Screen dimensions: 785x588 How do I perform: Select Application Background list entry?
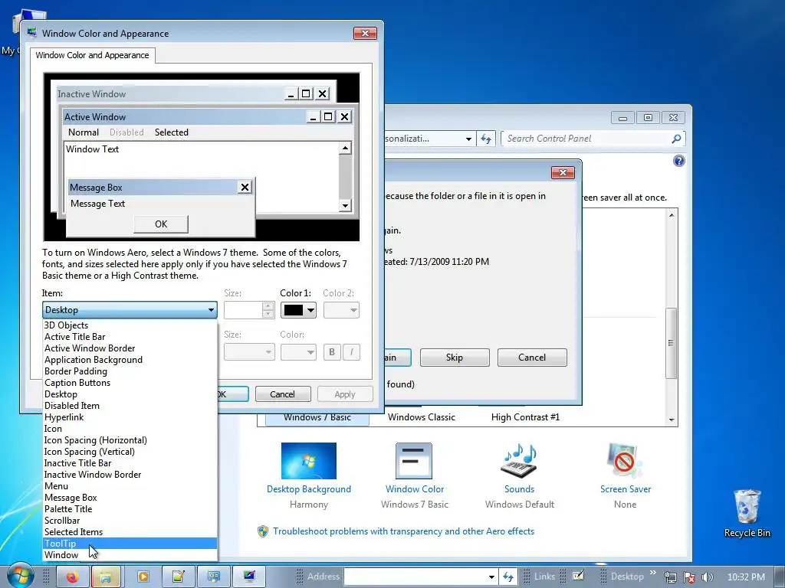click(130, 360)
